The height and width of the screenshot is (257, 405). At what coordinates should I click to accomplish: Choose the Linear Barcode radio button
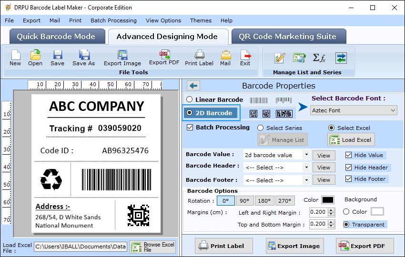click(189, 99)
